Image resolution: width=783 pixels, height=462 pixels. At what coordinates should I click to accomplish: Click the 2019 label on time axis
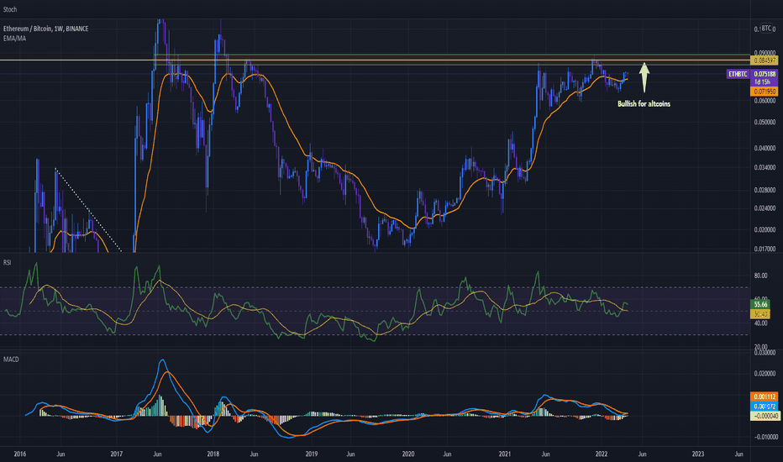(x=311, y=454)
